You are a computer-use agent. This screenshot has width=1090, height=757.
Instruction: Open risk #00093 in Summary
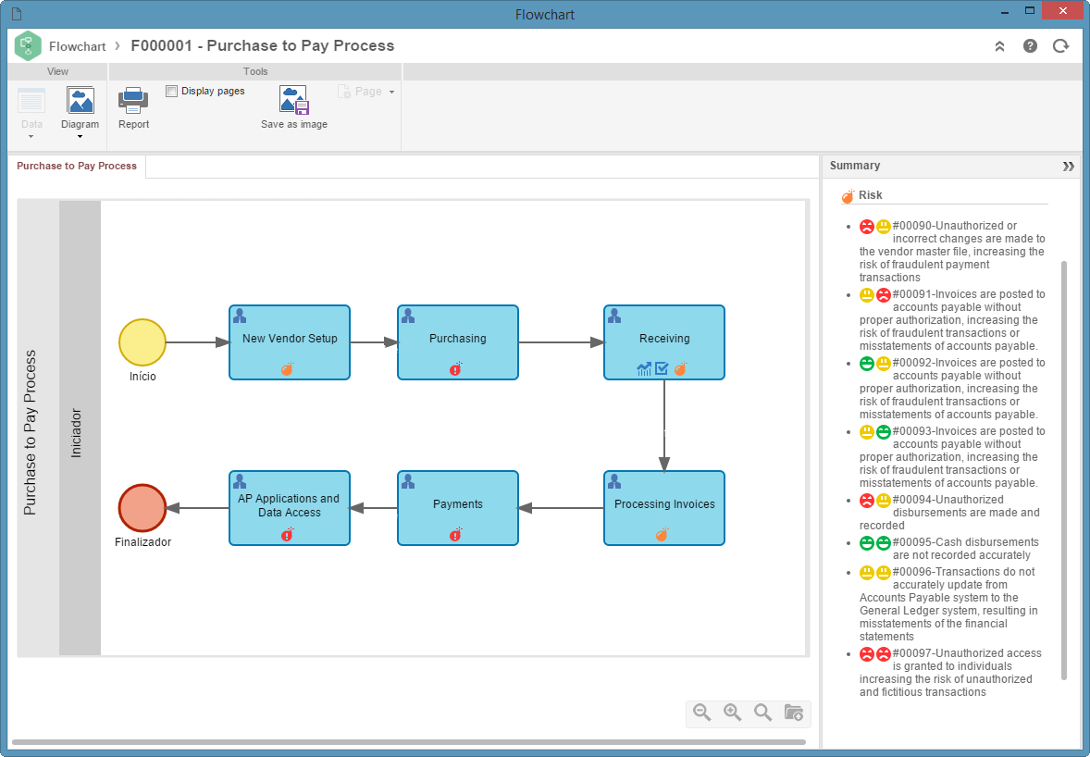pyautogui.click(x=951, y=457)
